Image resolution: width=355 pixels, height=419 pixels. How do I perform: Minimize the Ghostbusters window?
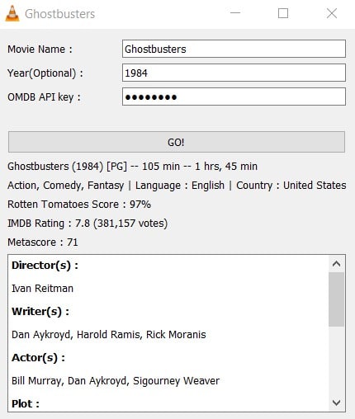click(x=235, y=13)
